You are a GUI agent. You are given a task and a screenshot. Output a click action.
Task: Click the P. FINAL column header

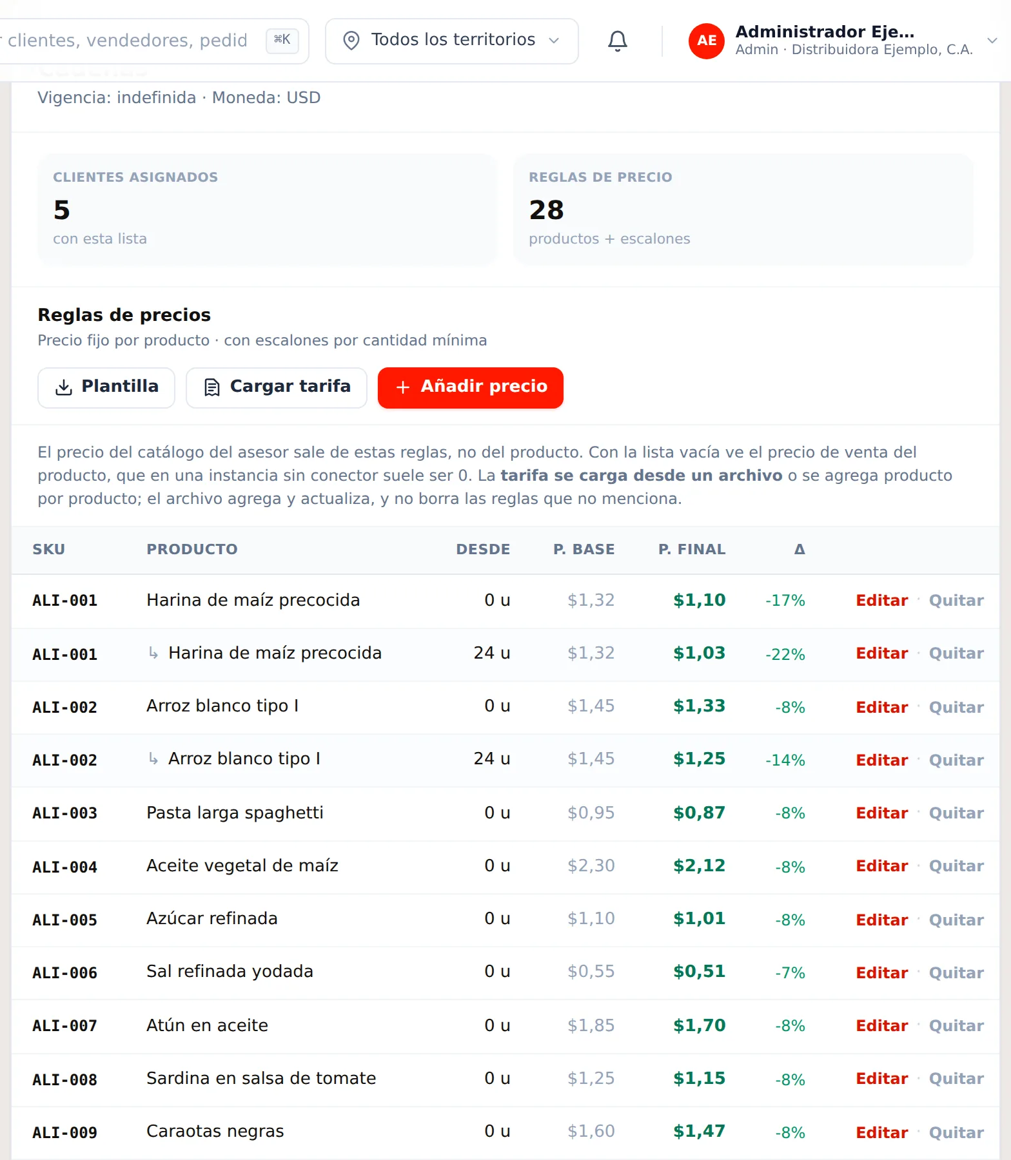tap(692, 549)
